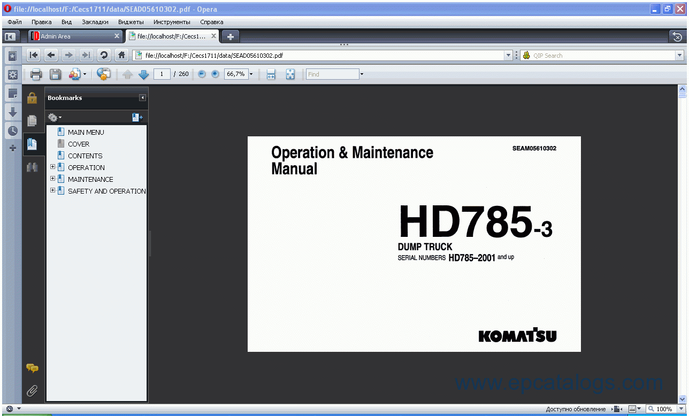Screen dimensions: 689x416
Task: Open a new tab with plus button
Action: click(x=231, y=36)
